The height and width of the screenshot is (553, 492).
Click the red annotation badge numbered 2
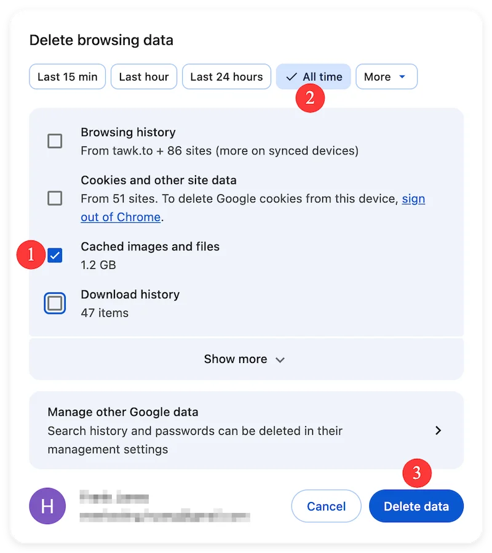click(311, 97)
